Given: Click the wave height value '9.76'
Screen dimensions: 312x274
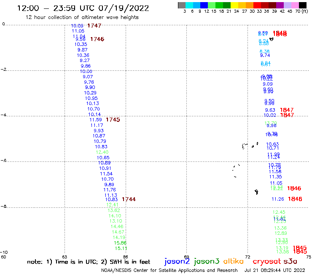Looking at the screenshot, I should click(89, 82).
